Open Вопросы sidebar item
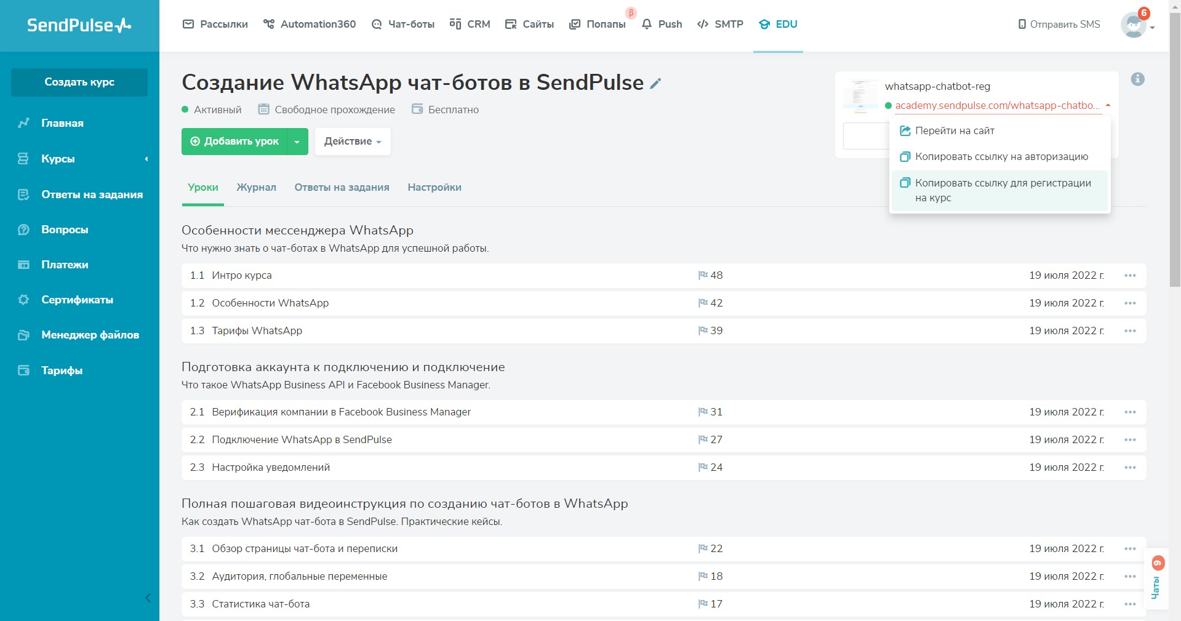 65,230
